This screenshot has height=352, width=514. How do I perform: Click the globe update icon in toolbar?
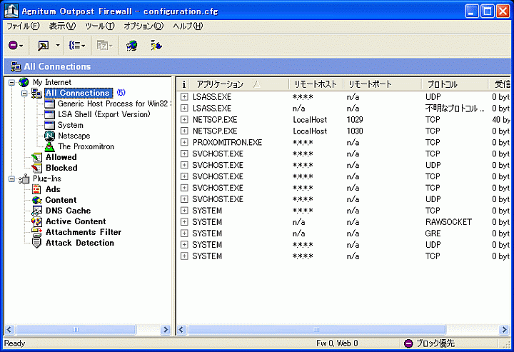click(x=131, y=46)
